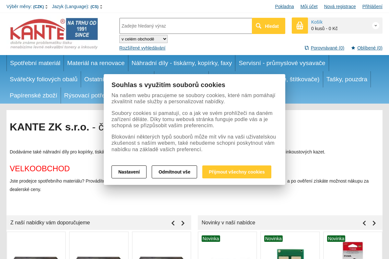
Task: Open Materiál na renovace menu
Action: [96, 63]
